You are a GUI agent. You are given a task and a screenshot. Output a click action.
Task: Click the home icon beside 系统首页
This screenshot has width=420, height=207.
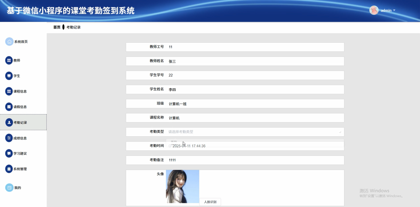[9, 42]
